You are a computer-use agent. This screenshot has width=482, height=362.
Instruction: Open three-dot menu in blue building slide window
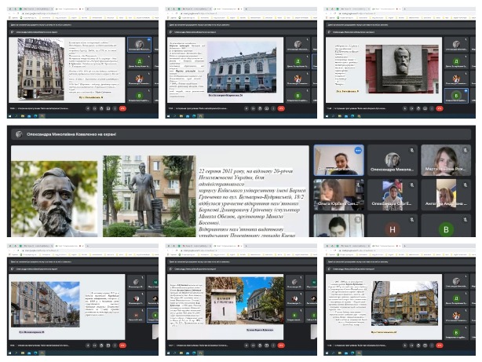pos(273,108)
